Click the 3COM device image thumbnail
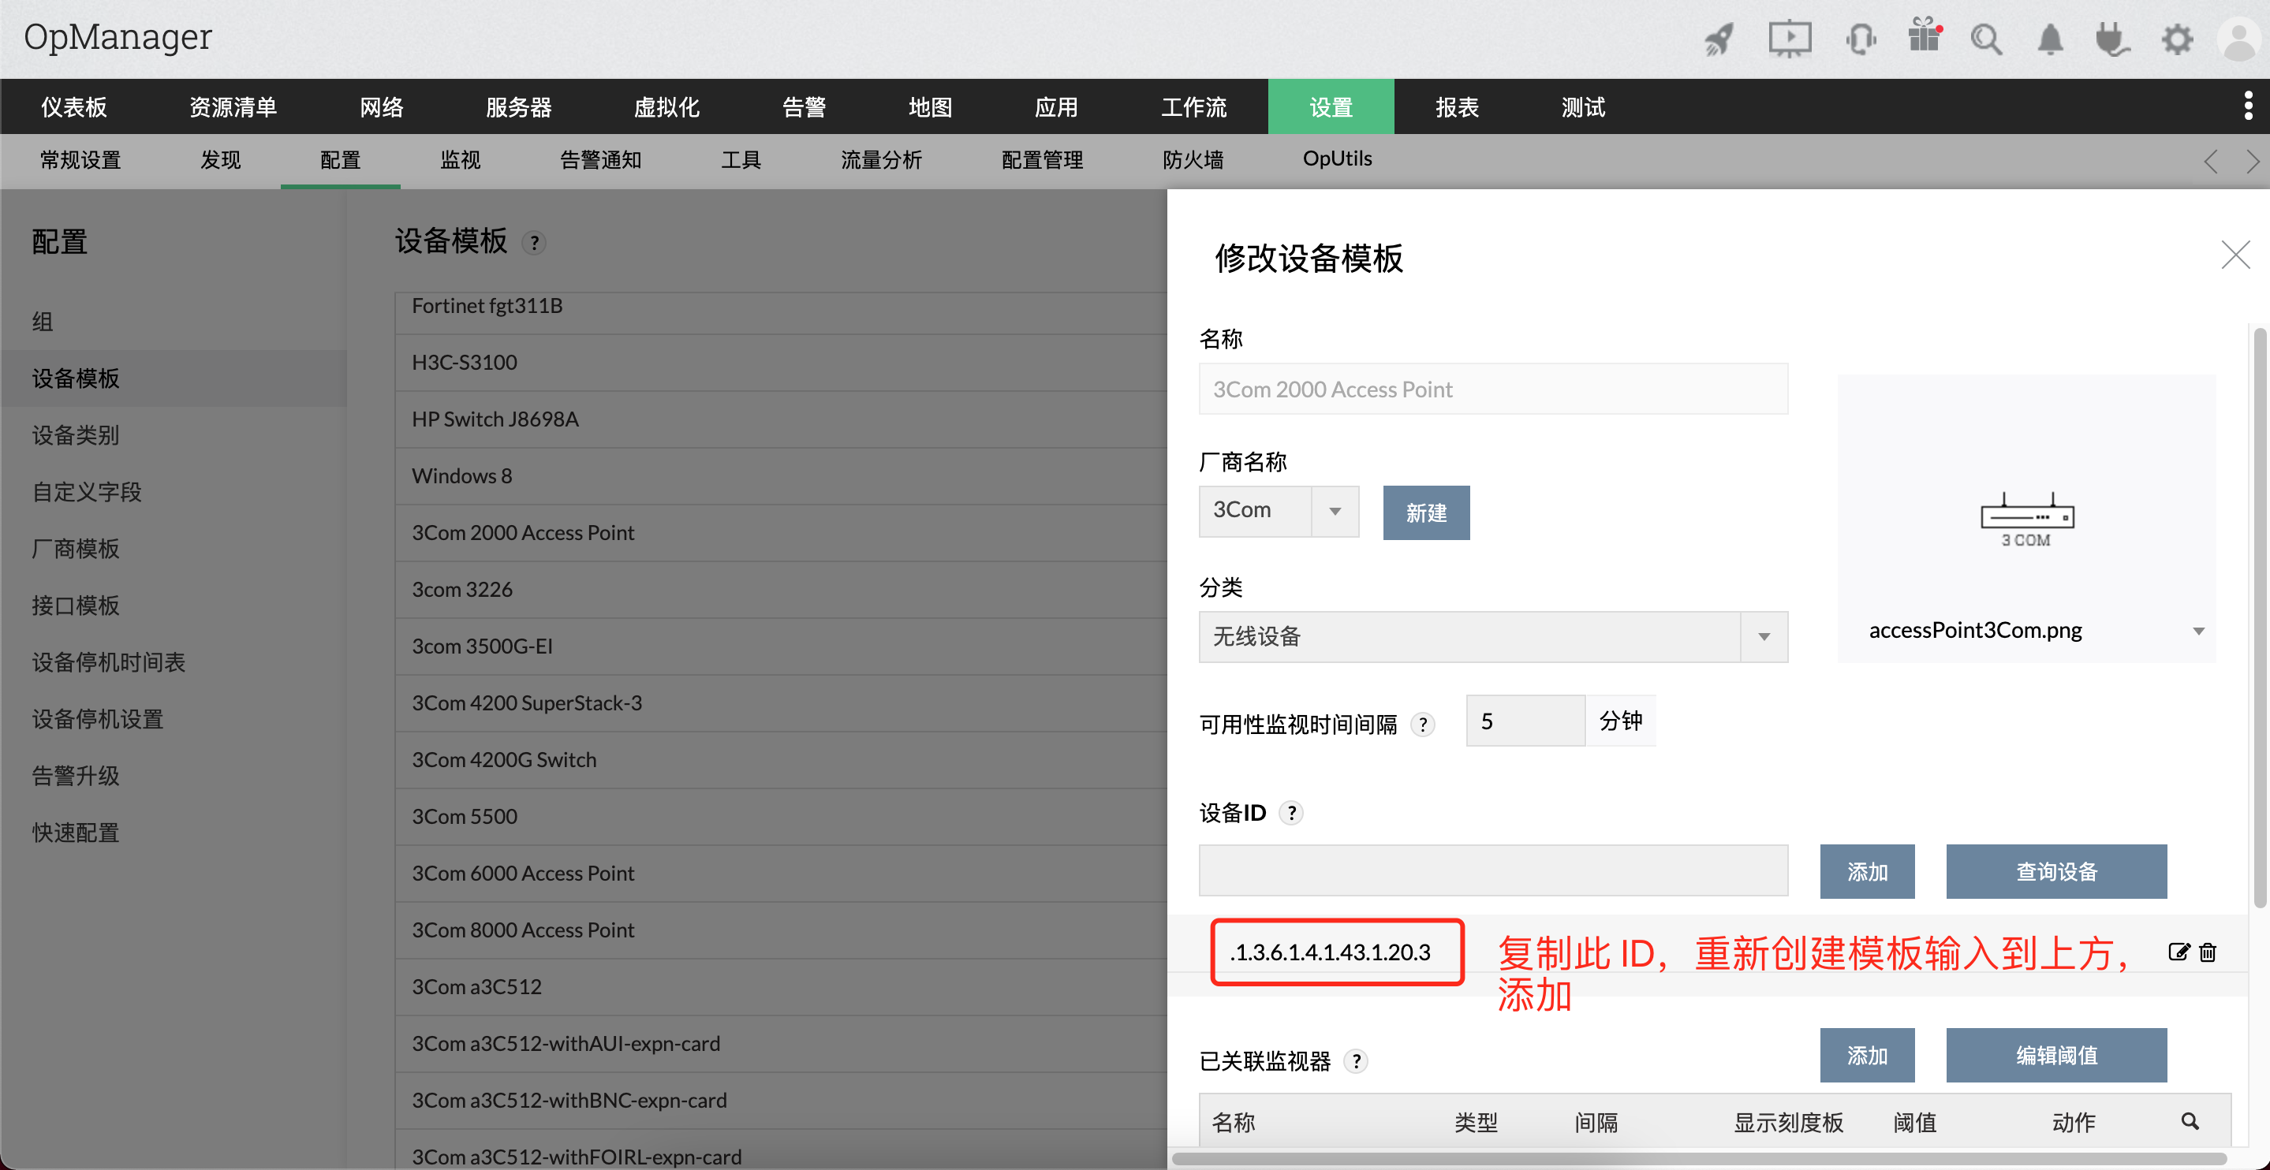Screen dimensions: 2270x1170 click(2027, 520)
